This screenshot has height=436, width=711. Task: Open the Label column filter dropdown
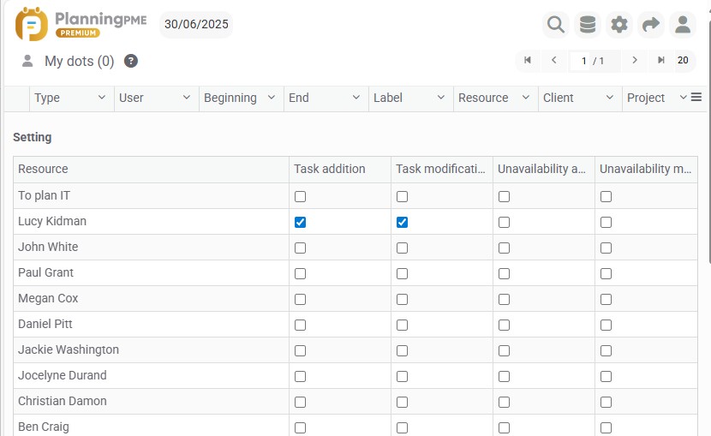click(441, 97)
